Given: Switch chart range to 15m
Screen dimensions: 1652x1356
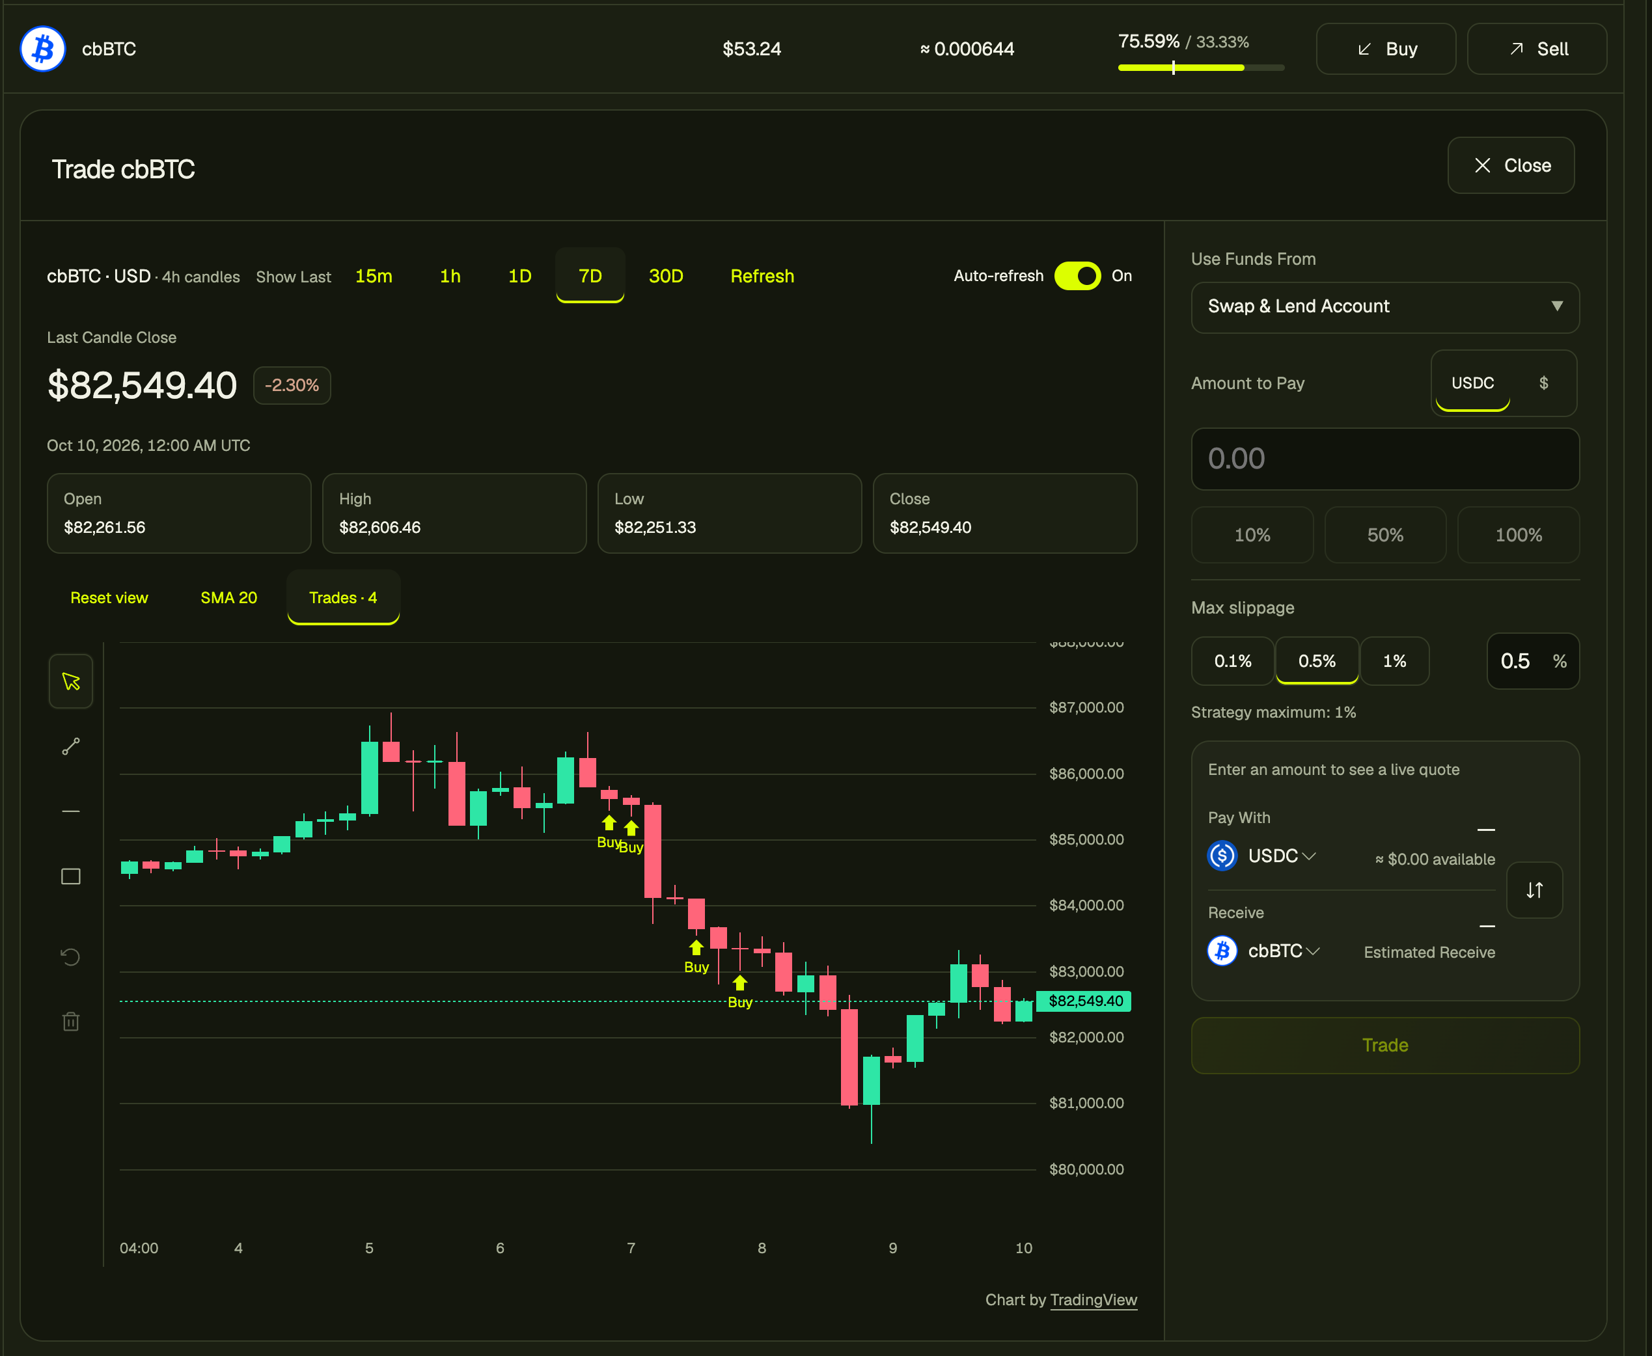Looking at the screenshot, I should coord(374,276).
